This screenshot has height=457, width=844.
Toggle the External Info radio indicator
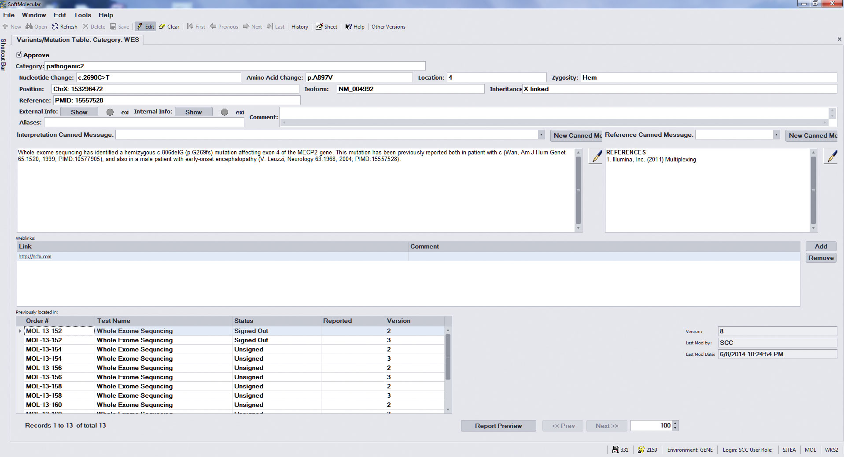point(110,112)
